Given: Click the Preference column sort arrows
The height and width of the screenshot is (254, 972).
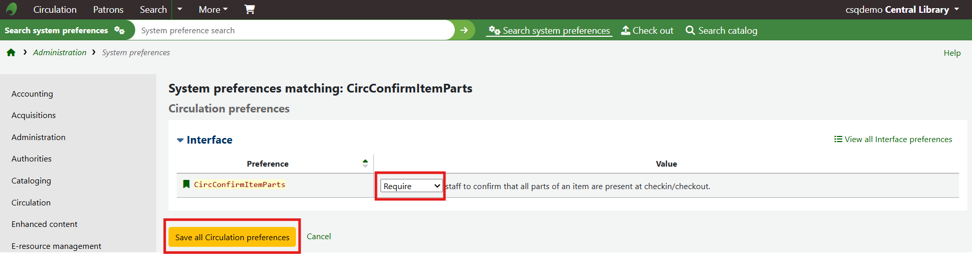Looking at the screenshot, I should (x=365, y=164).
